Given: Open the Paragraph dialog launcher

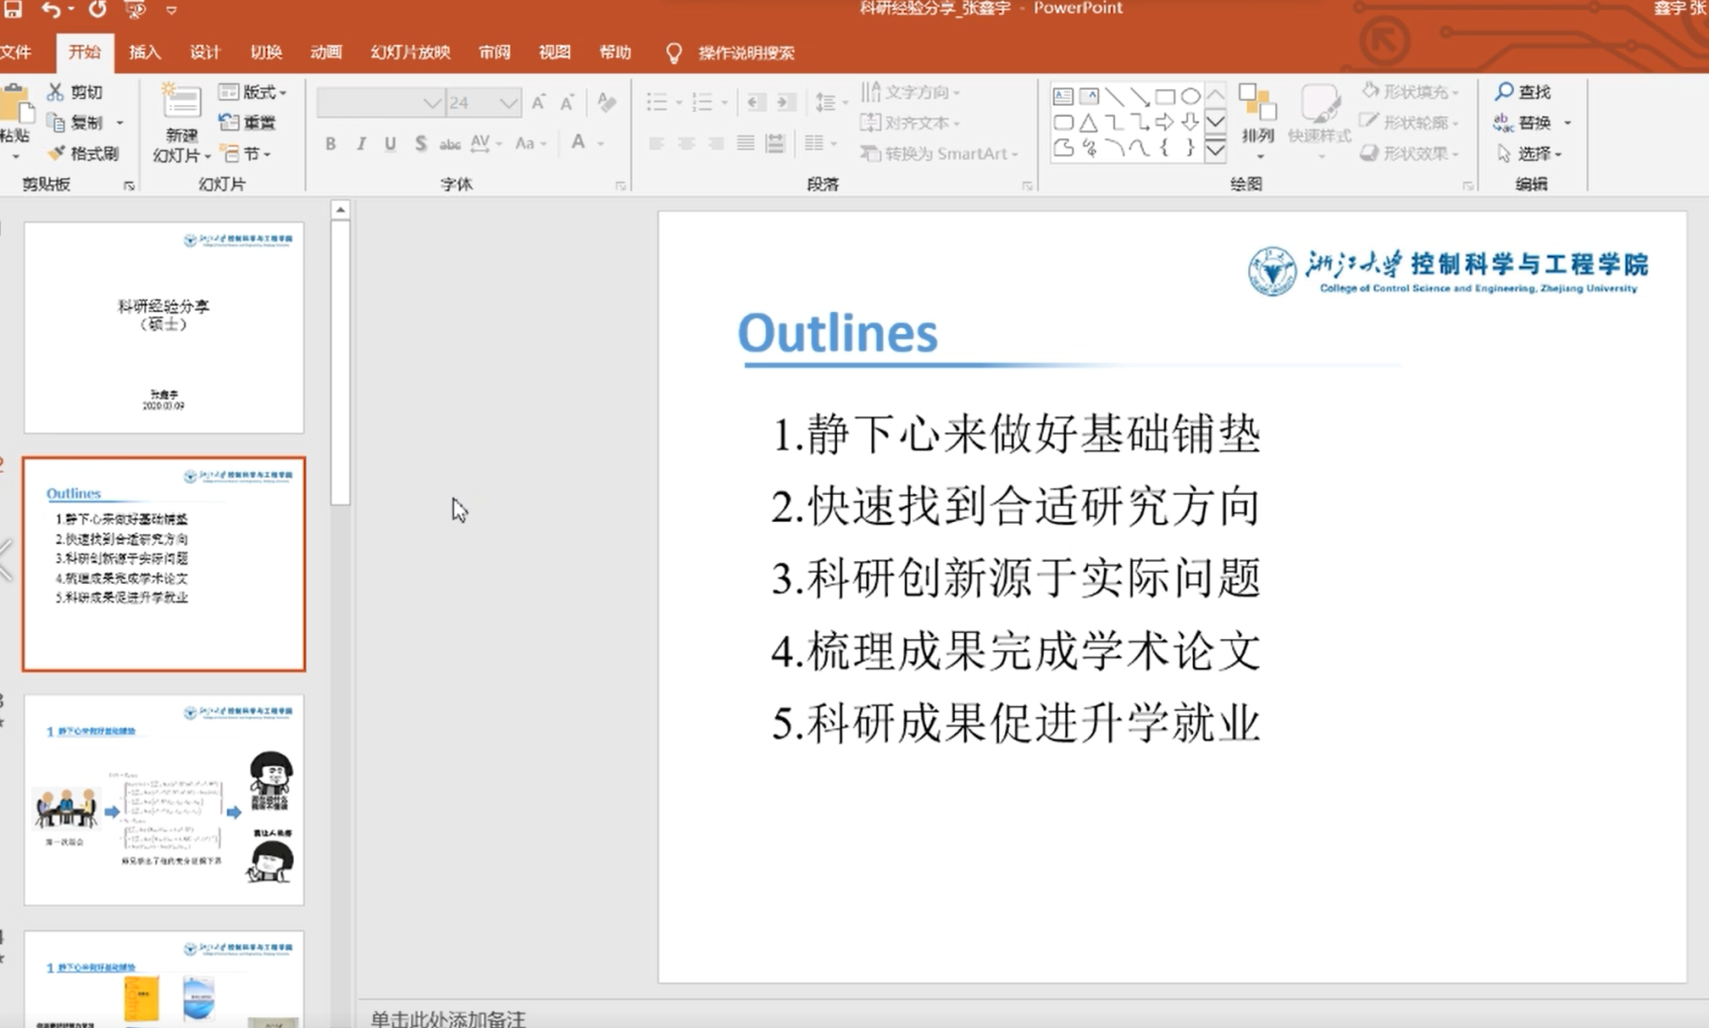Looking at the screenshot, I should [x=1028, y=186].
